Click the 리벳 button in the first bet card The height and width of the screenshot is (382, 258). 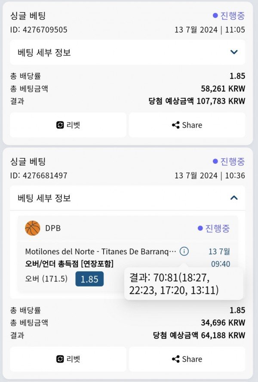pos(68,125)
